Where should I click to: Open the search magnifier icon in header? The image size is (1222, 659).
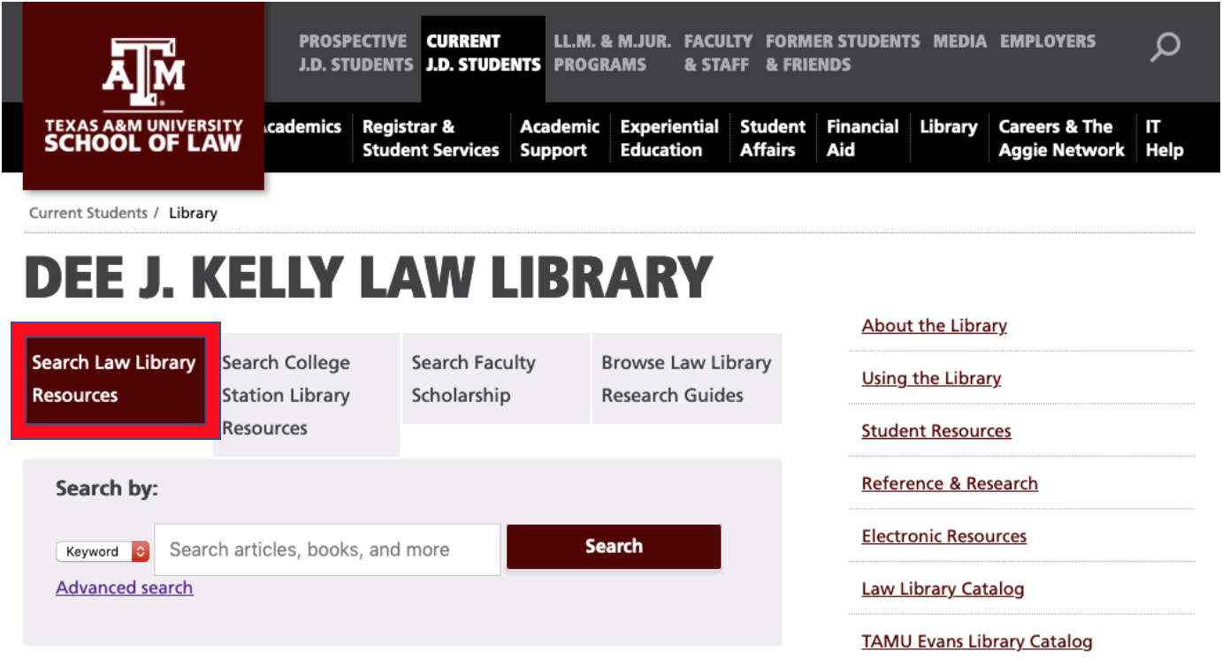coord(1165,47)
